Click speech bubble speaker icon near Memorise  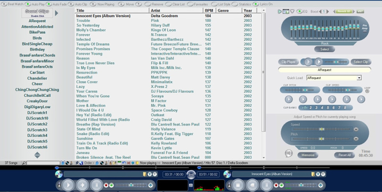pos(288,153)
